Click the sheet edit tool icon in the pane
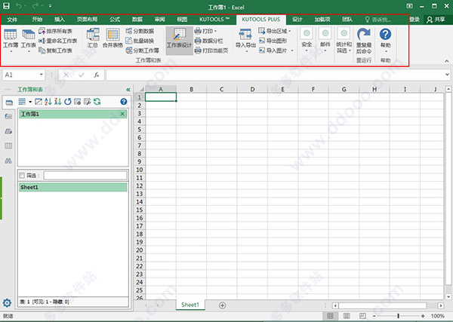Viewport: 453px width, 322px height. coord(87,102)
